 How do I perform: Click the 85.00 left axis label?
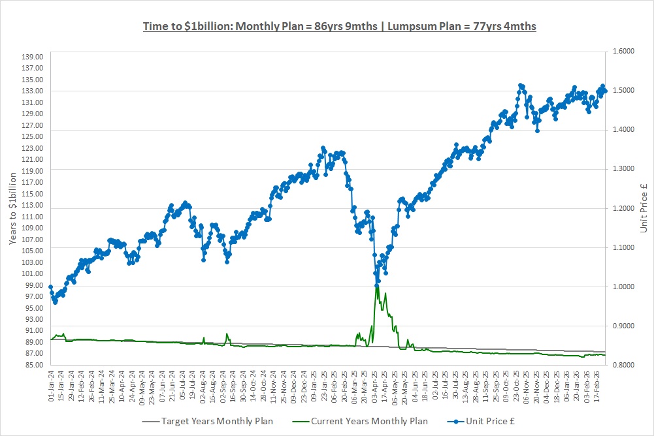click(33, 365)
